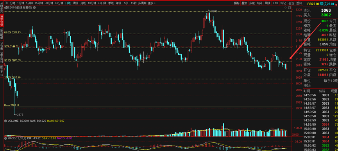
Task: Select the 50% 3144.61 Fibonacci line label
Action: tap(11, 46)
